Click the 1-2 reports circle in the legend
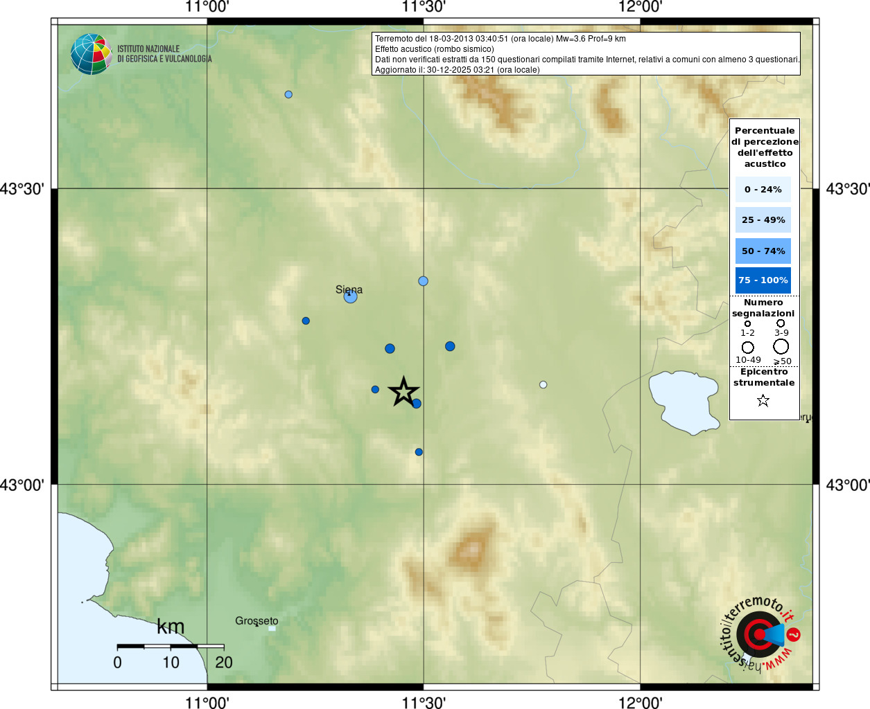This screenshot has width=870, height=709. click(747, 323)
